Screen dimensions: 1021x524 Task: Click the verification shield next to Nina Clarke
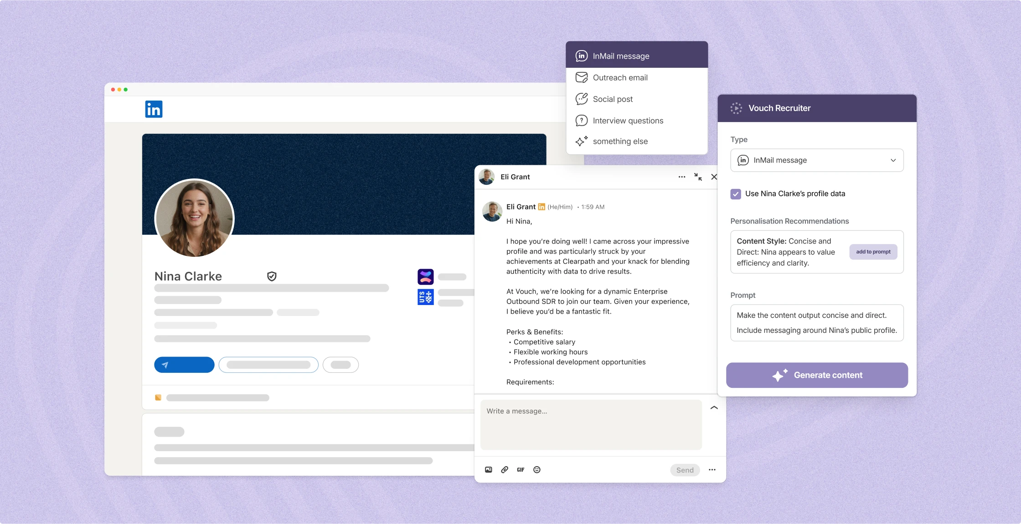point(272,276)
